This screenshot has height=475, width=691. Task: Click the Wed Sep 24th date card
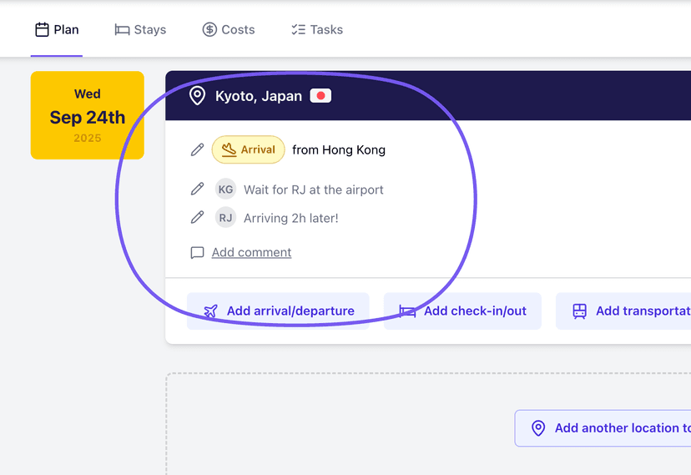coord(88,115)
